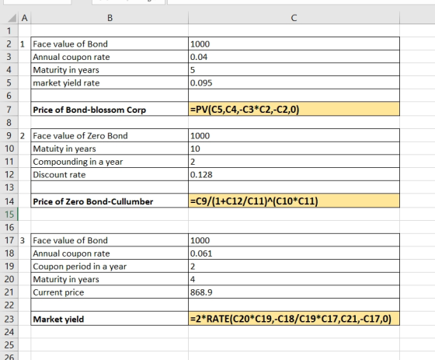435x360 pixels.
Task: Click the Select All corner triangle
Action: pyautogui.click(x=12, y=19)
